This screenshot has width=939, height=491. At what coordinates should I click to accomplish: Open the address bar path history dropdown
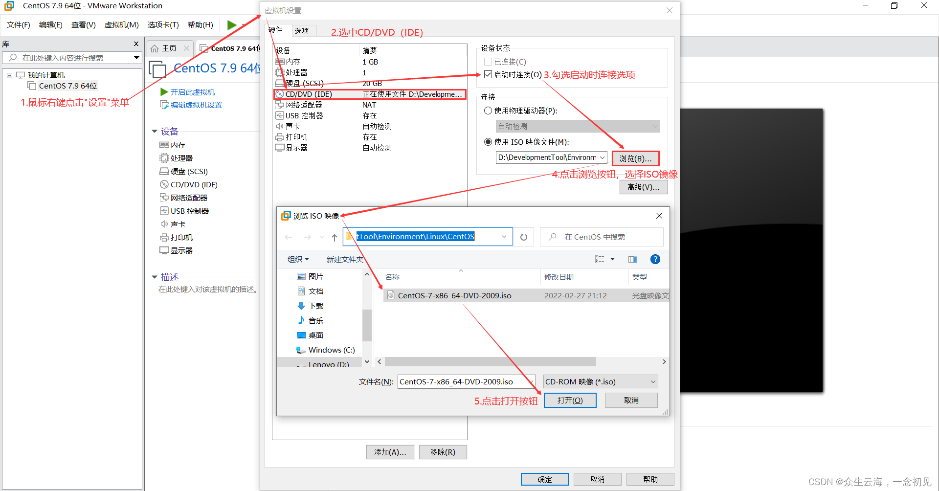tap(504, 237)
